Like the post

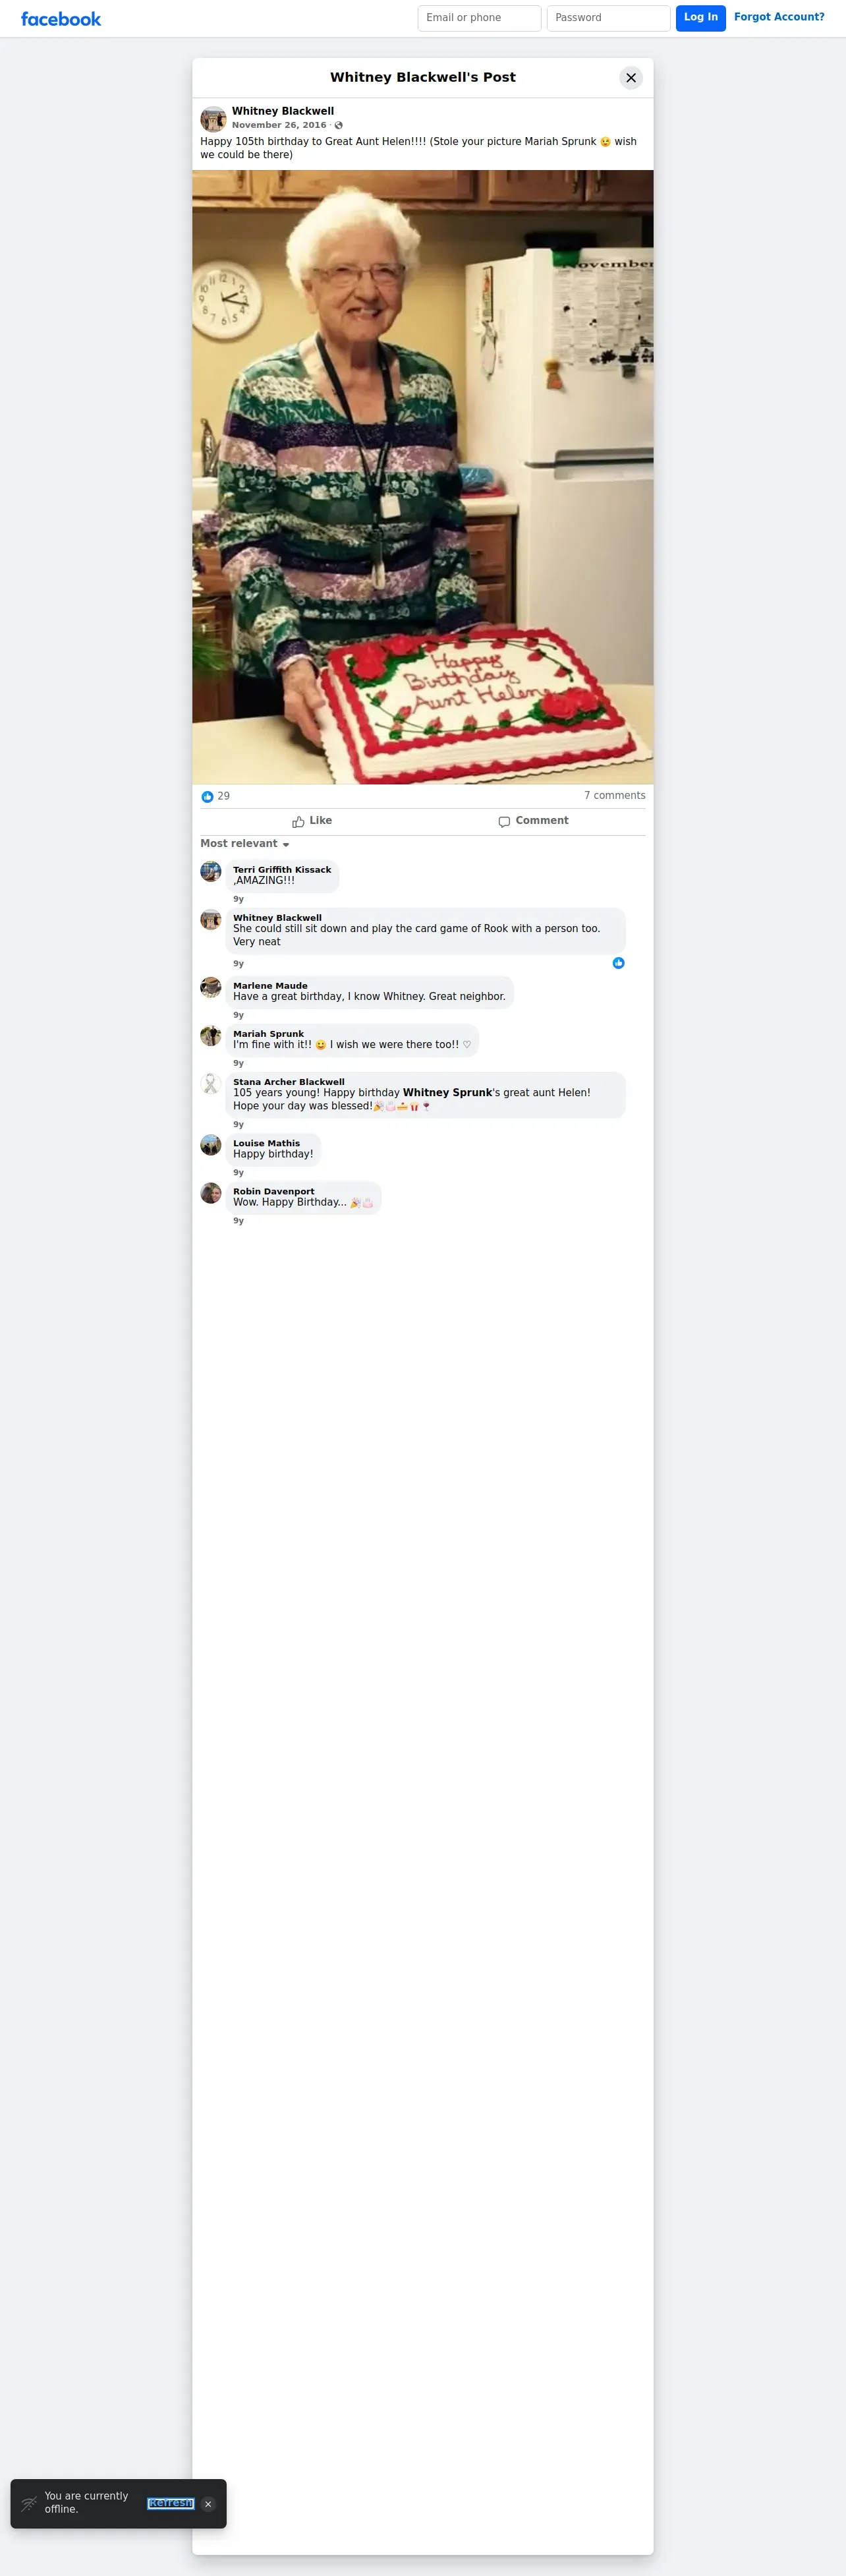pos(312,821)
